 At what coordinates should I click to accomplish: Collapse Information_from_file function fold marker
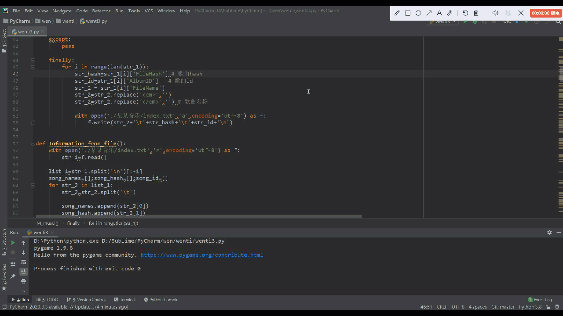tap(33, 144)
